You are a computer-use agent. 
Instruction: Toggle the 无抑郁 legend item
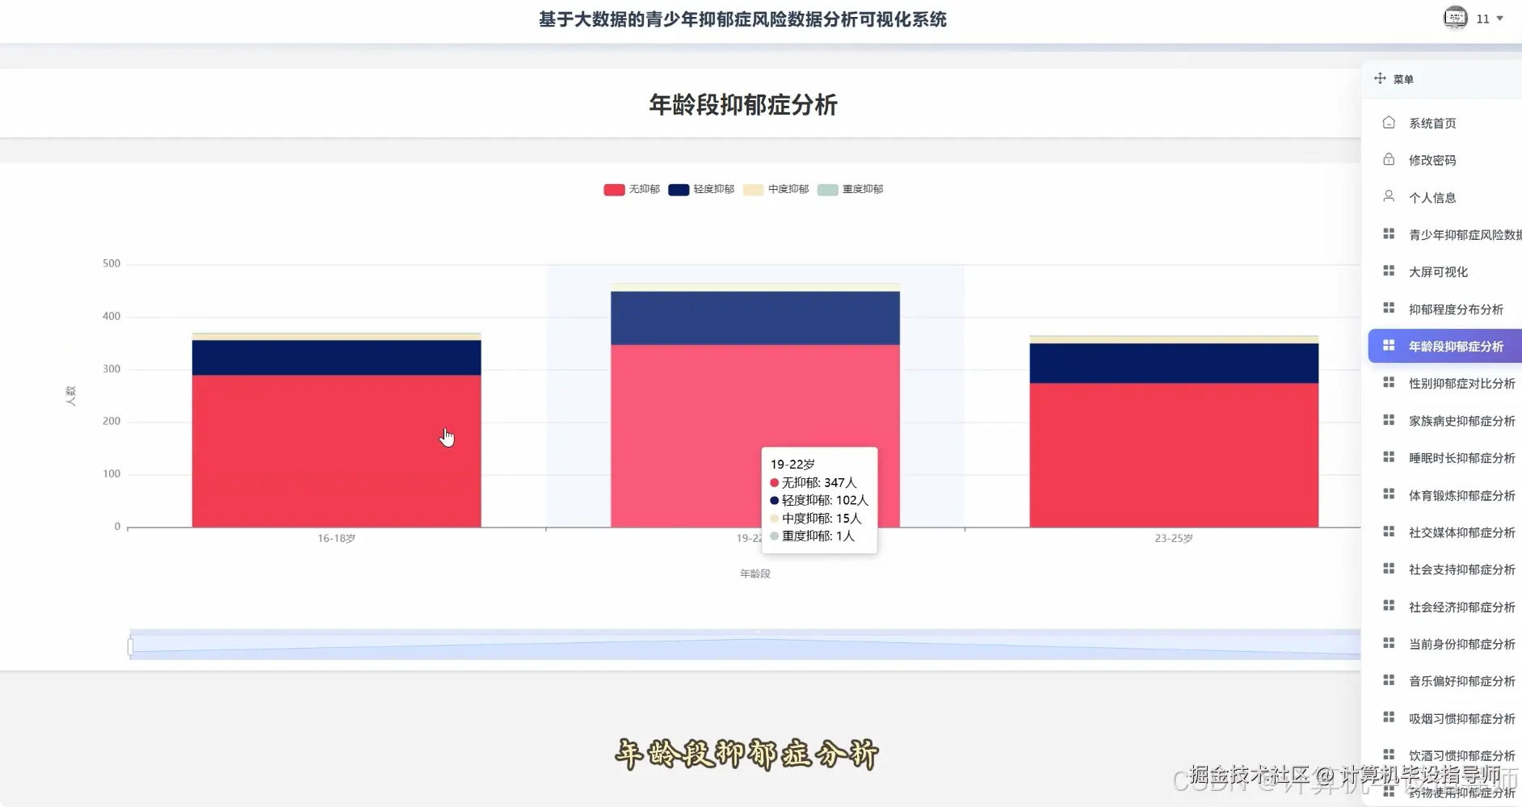[631, 189]
